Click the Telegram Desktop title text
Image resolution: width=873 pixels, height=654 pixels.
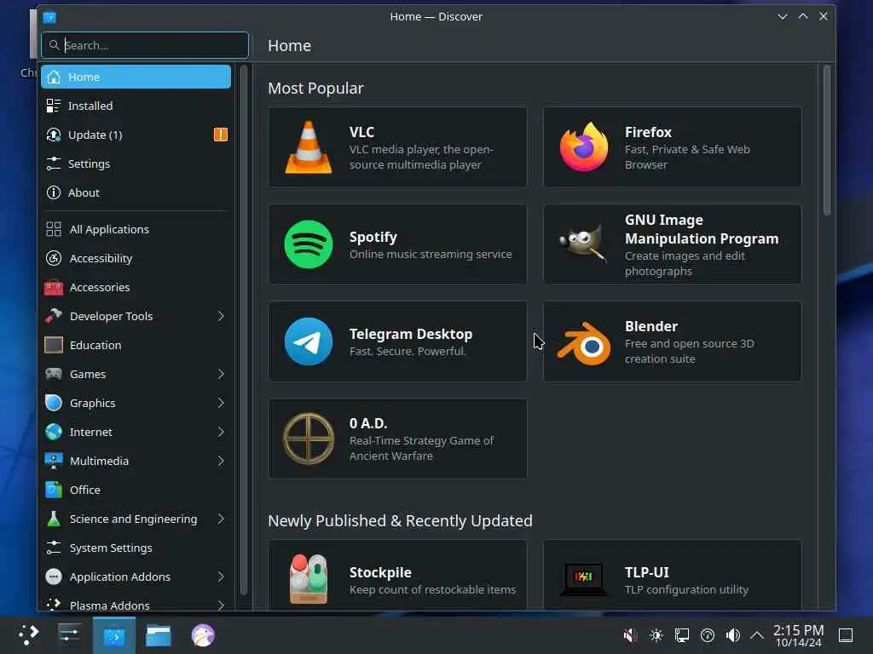click(411, 334)
